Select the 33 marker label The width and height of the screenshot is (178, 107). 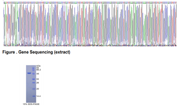click(x=38, y=79)
